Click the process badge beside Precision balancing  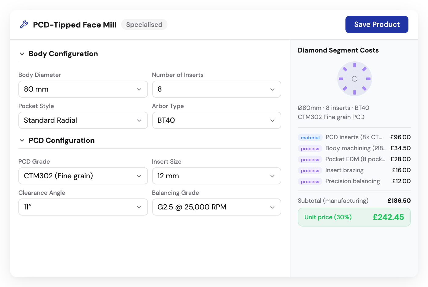[310, 181]
